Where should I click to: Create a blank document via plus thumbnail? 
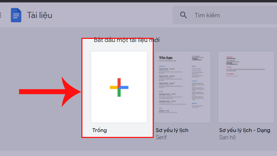(119, 87)
